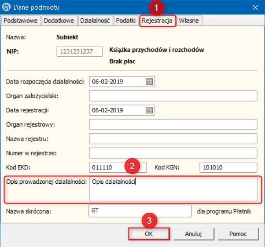Click the Anuluj button
265x247 pixels.
(194, 234)
